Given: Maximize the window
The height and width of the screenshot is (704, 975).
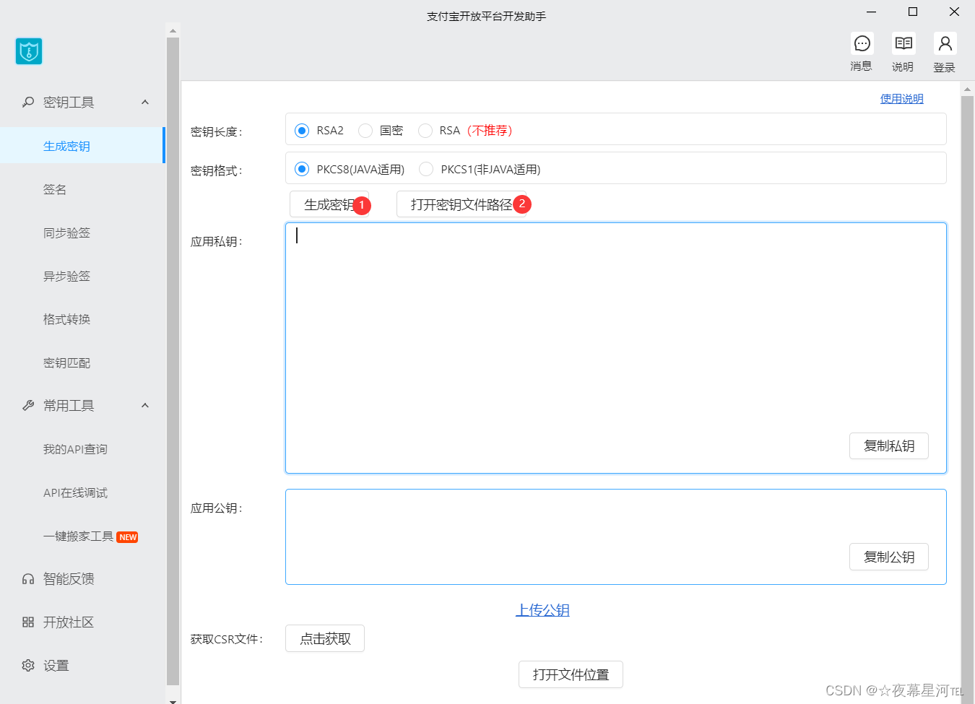Looking at the screenshot, I should tap(913, 12).
